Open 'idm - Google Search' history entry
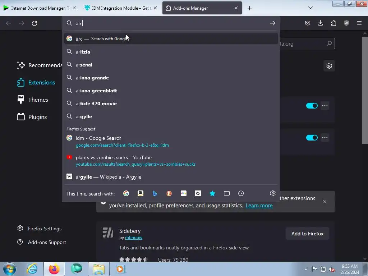This screenshot has width=368, height=276. [171, 141]
